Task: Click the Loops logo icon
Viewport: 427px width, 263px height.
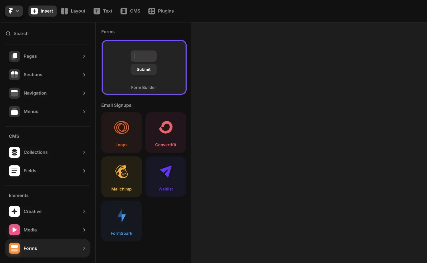Action: pyautogui.click(x=122, y=128)
